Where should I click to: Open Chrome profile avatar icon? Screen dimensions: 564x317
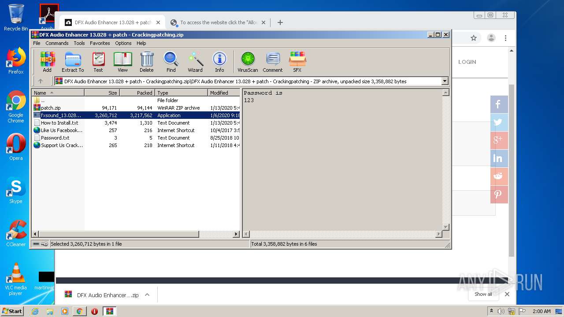pyautogui.click(x=491, y=38)
